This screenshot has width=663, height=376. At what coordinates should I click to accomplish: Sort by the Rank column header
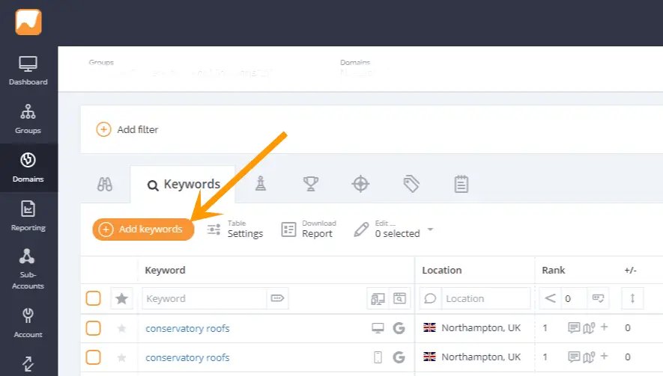(554, 270)
